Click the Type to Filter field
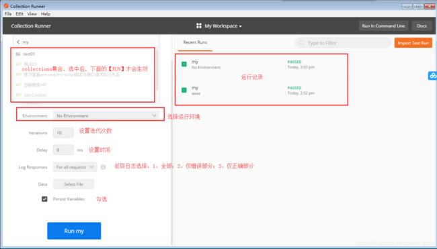The height and width of the screenshot is (249, 437). [343, 43]
